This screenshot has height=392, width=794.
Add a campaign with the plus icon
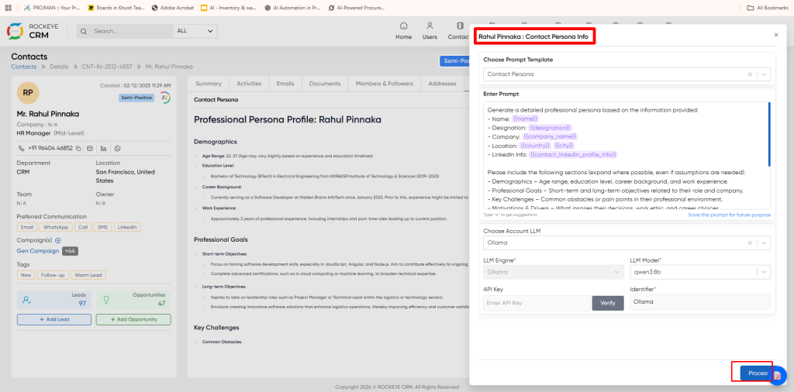pyautogui.click(x=57, y=240)
